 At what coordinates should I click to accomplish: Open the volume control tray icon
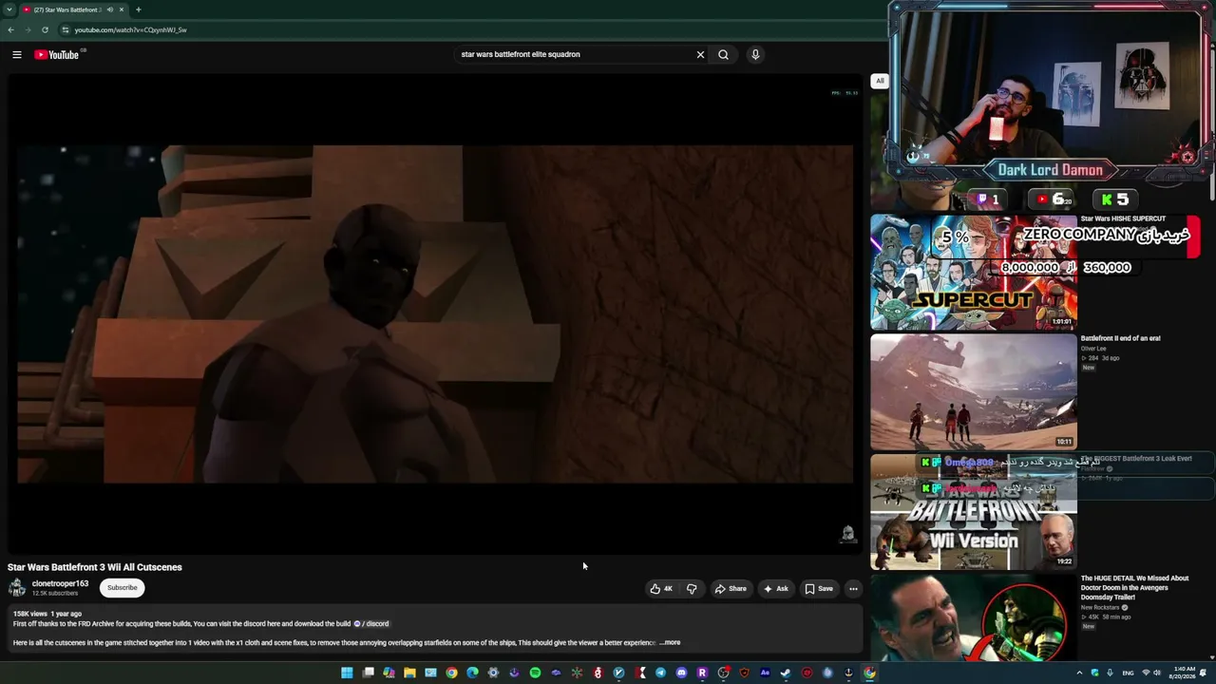point(1157,673)
